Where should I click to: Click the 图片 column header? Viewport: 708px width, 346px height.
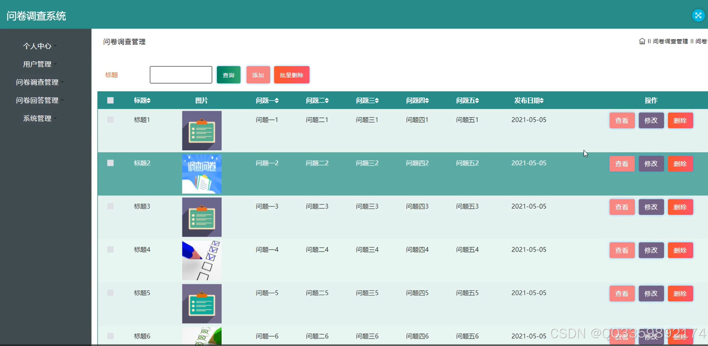coord(202,101)
